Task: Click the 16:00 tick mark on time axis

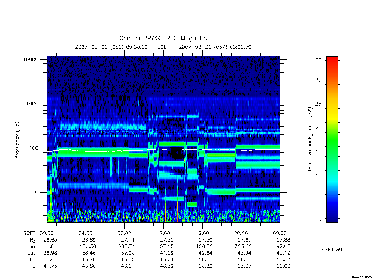Action: pos(202,226)
